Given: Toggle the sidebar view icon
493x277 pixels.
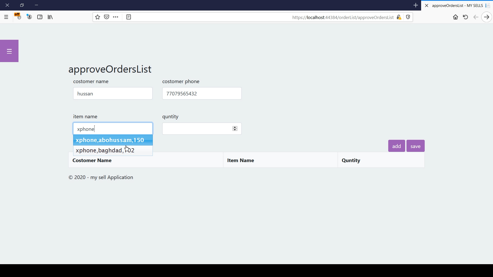Looking at the screenshot, I should coord(40,17).
